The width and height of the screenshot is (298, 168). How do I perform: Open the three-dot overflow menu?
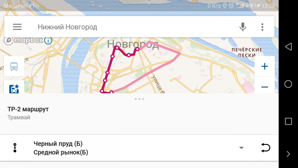point(262,27)
